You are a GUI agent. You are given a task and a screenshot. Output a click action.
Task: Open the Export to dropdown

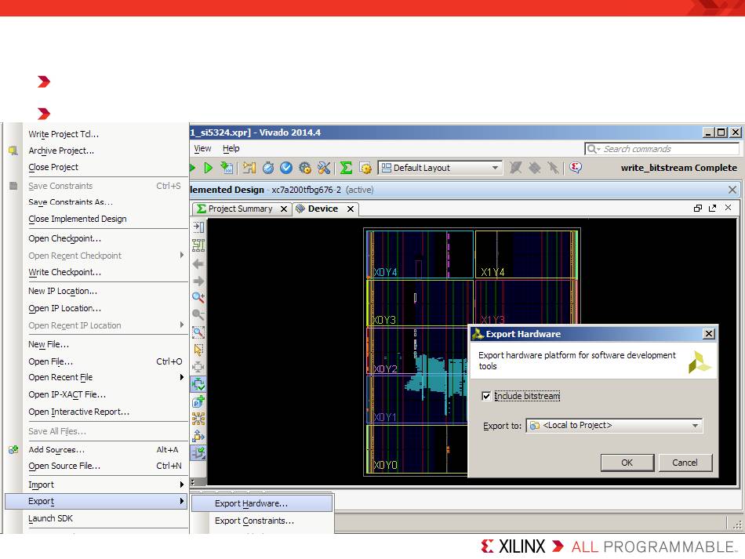(x=614, y=425)
